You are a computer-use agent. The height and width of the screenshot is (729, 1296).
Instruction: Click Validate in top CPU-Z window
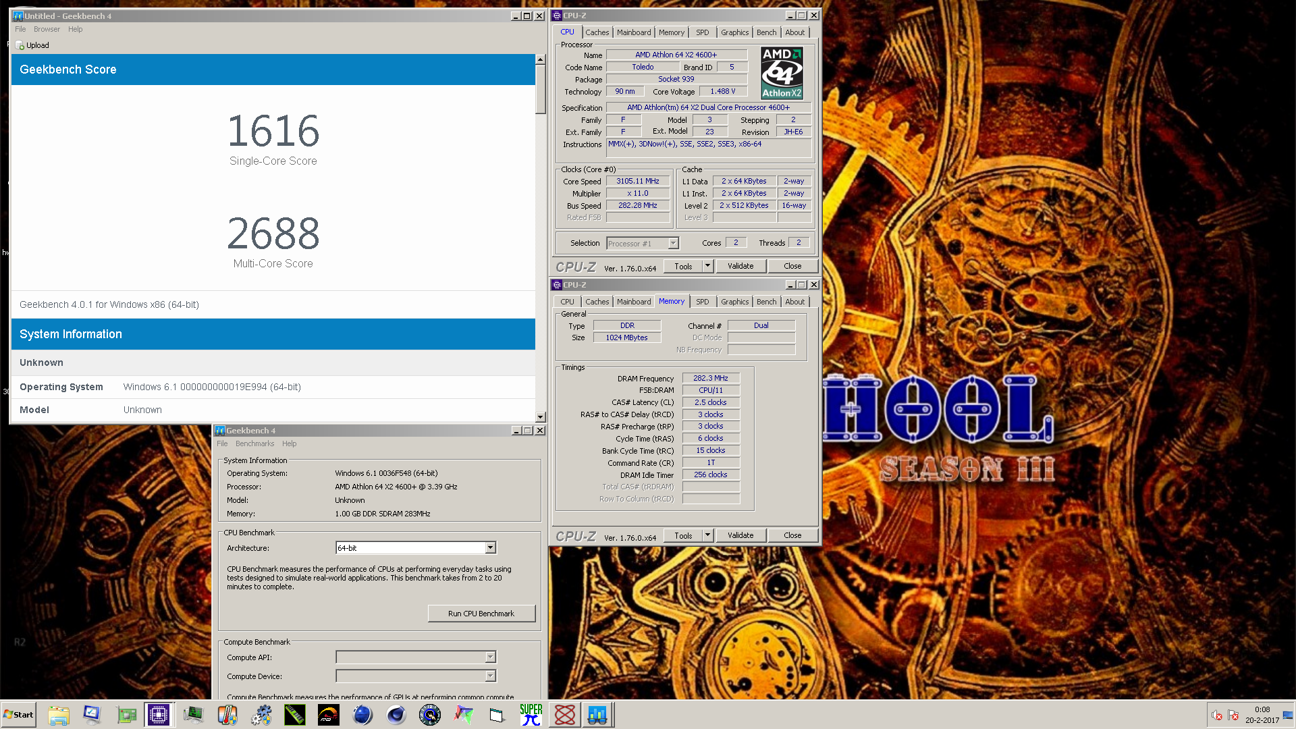coord(740,267)
